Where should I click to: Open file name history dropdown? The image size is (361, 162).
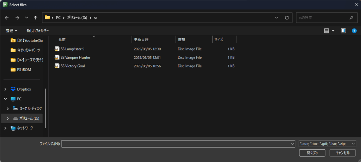coord(292,144)
